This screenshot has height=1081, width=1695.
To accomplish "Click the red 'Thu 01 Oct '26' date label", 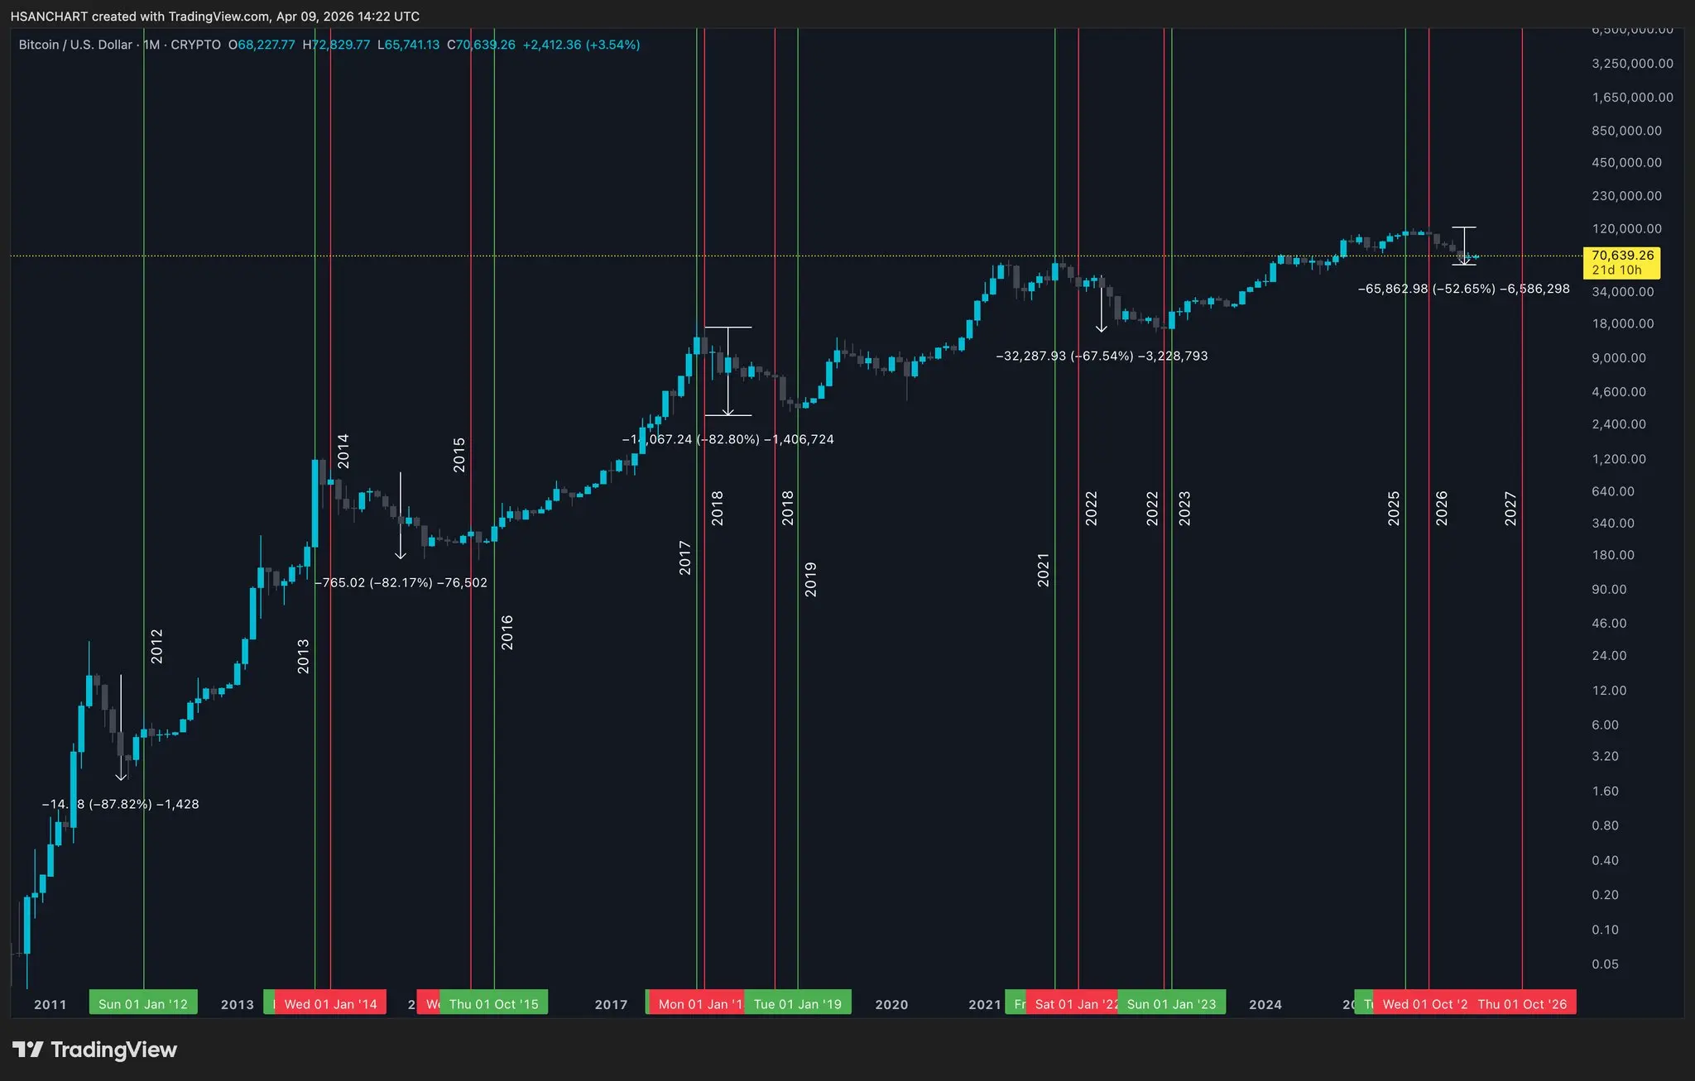I will point(1523,1003).
